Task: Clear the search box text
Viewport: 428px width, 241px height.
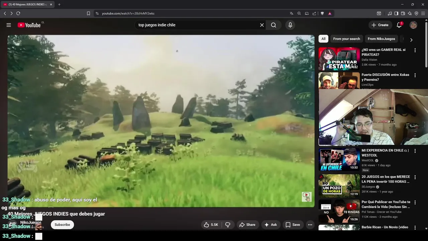Action: pyautogui.click(x=262, y=25)
